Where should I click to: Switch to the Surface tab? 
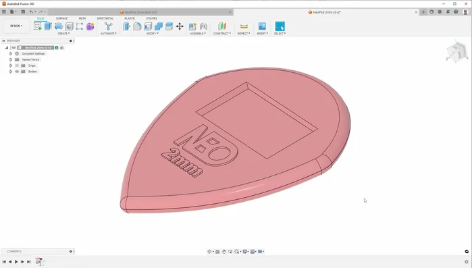pyautogui.click(x=61, y=18)
